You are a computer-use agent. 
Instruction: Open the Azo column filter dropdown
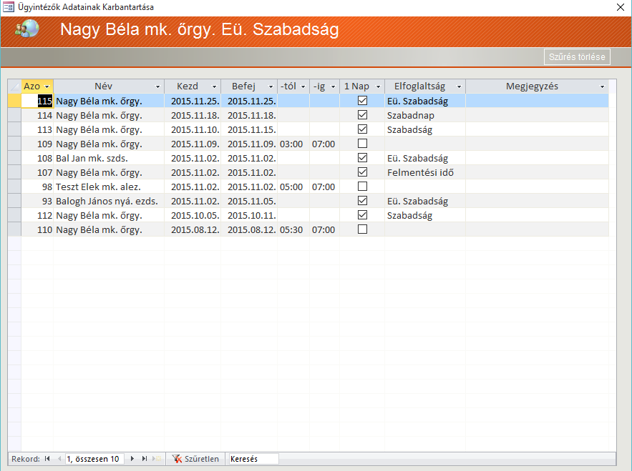click(x=47, y=86)
